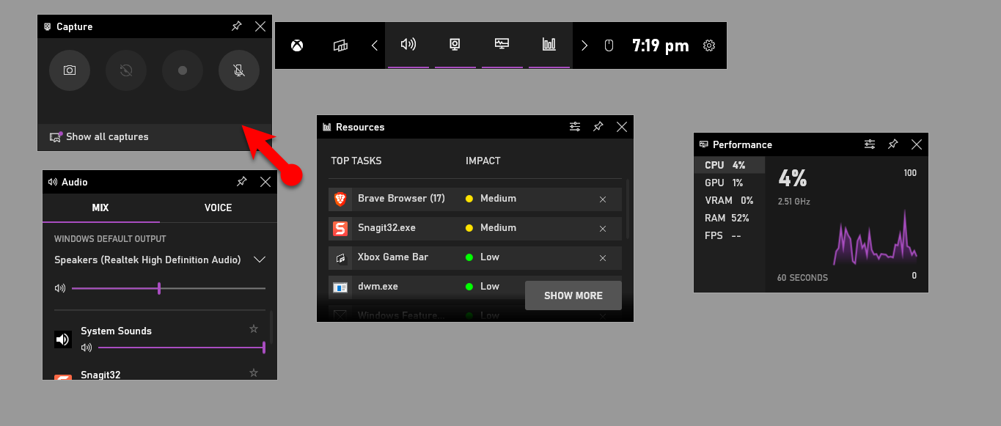Click the Audio widget scrollbar
Viewport: 1001px width, 426px height.
tap(272, 327)
